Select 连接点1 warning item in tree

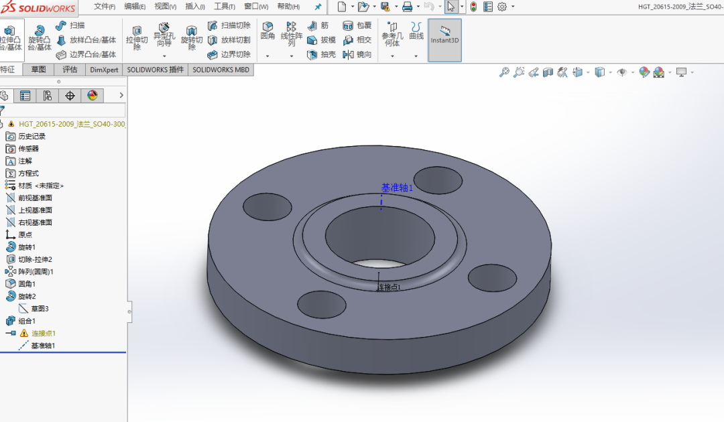click(x=43, y=333)
